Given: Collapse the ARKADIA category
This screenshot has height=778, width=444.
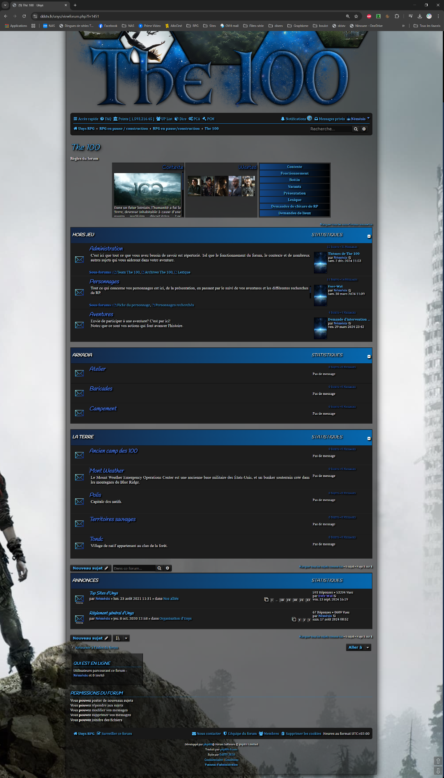Looking at the screenshot, I should click(x=369, y=356).
